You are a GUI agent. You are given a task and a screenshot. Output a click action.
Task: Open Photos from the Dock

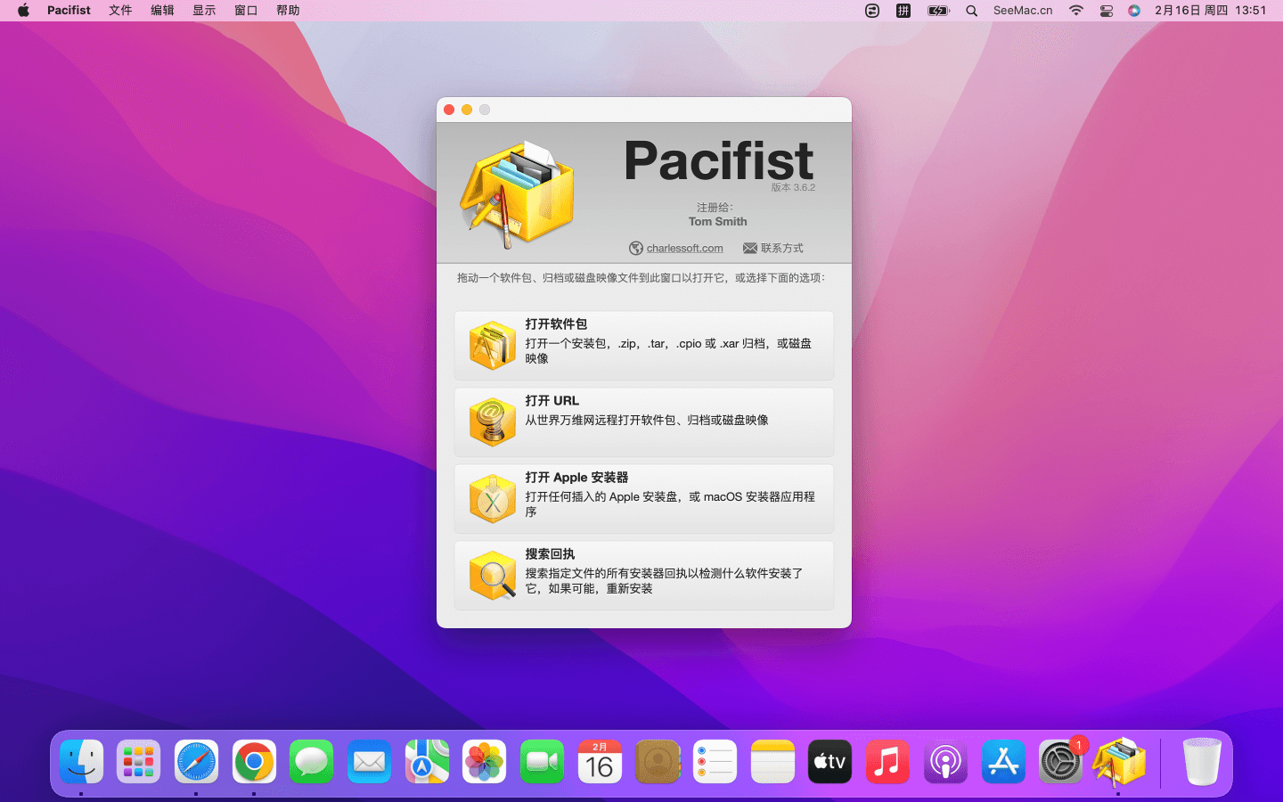[x=484, y=762]
